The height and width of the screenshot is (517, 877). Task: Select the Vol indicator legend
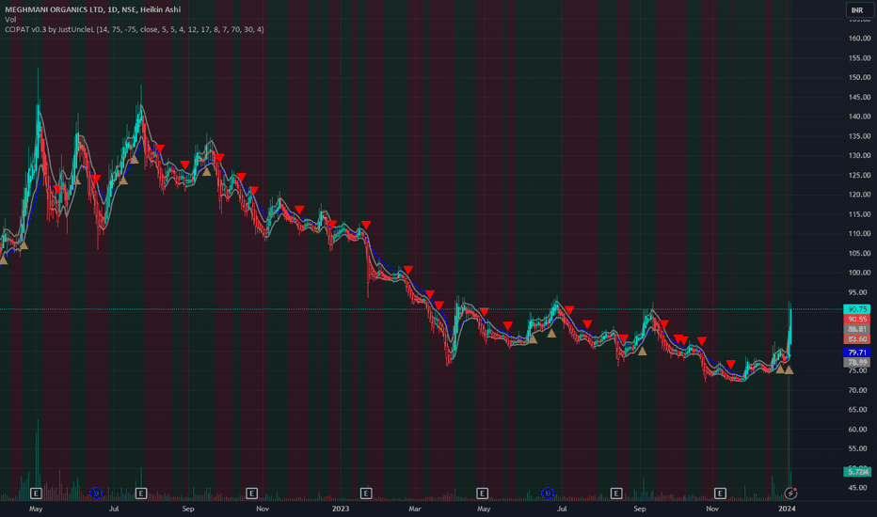pyautogui.click(x=10, y=20)
